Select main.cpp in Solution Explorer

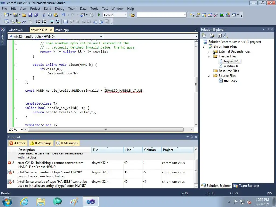tap(231, 81)
